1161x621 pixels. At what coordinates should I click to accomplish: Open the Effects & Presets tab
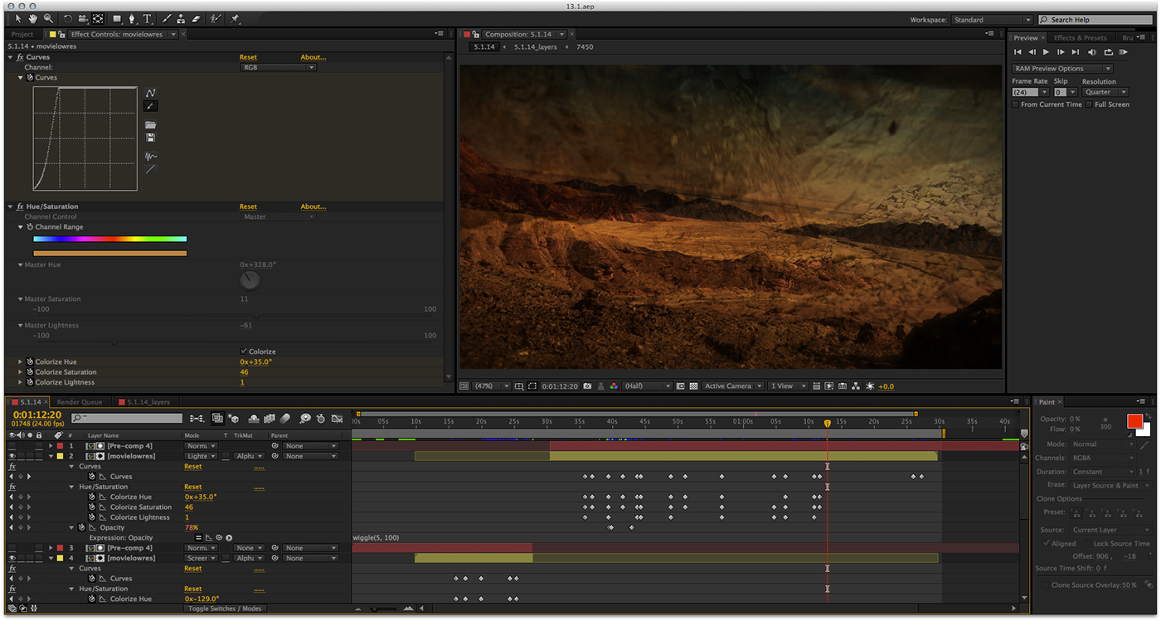(1080, 38)
